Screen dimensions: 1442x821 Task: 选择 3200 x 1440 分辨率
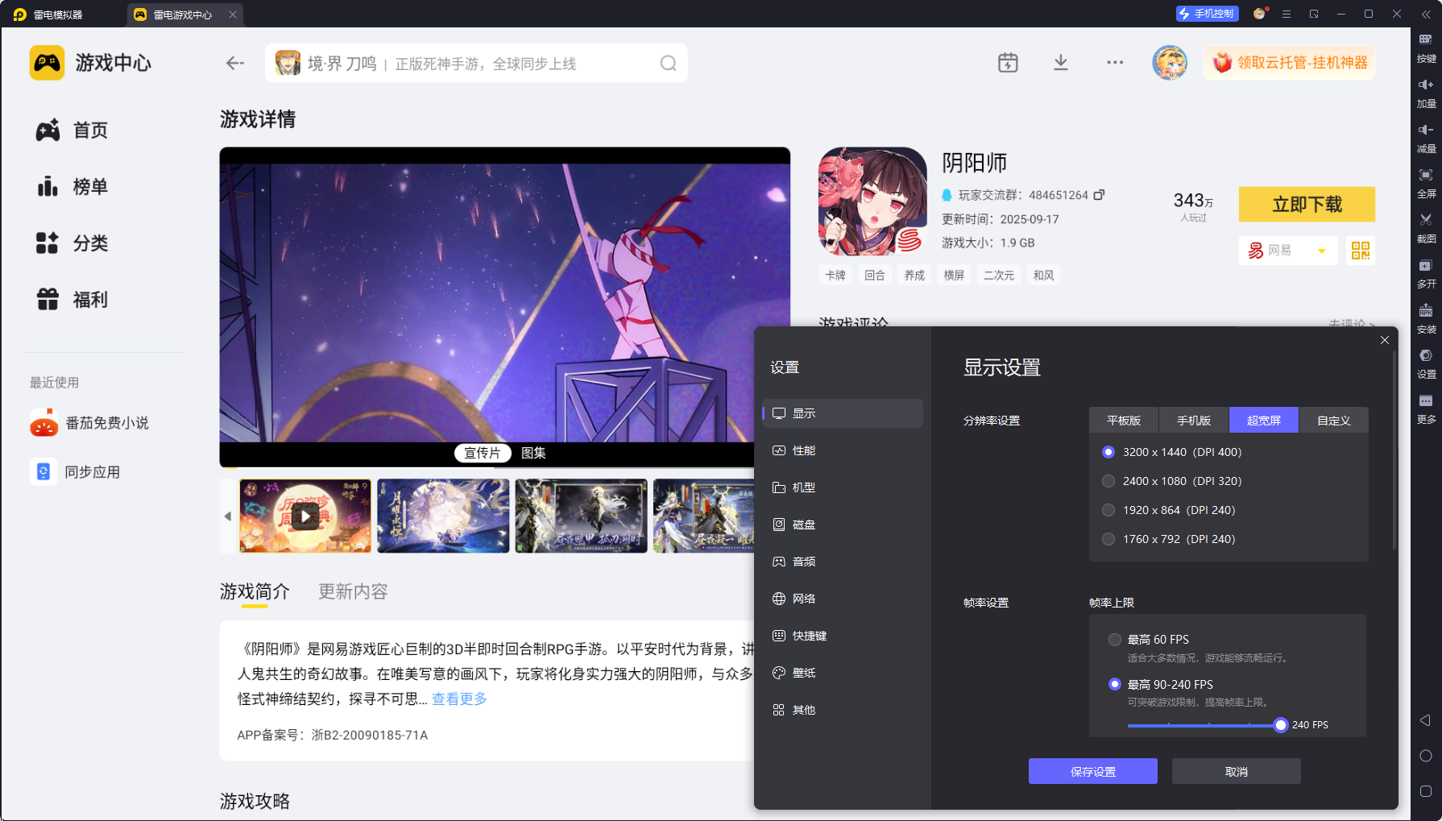pos(1108,452)
